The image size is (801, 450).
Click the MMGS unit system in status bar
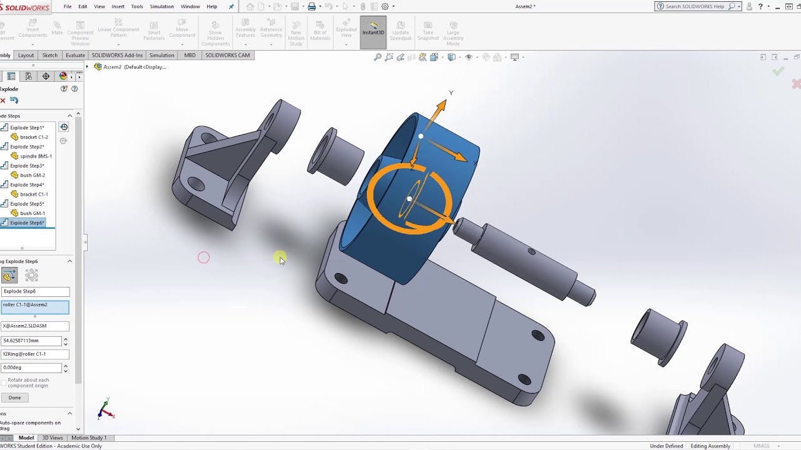(762, 446)
